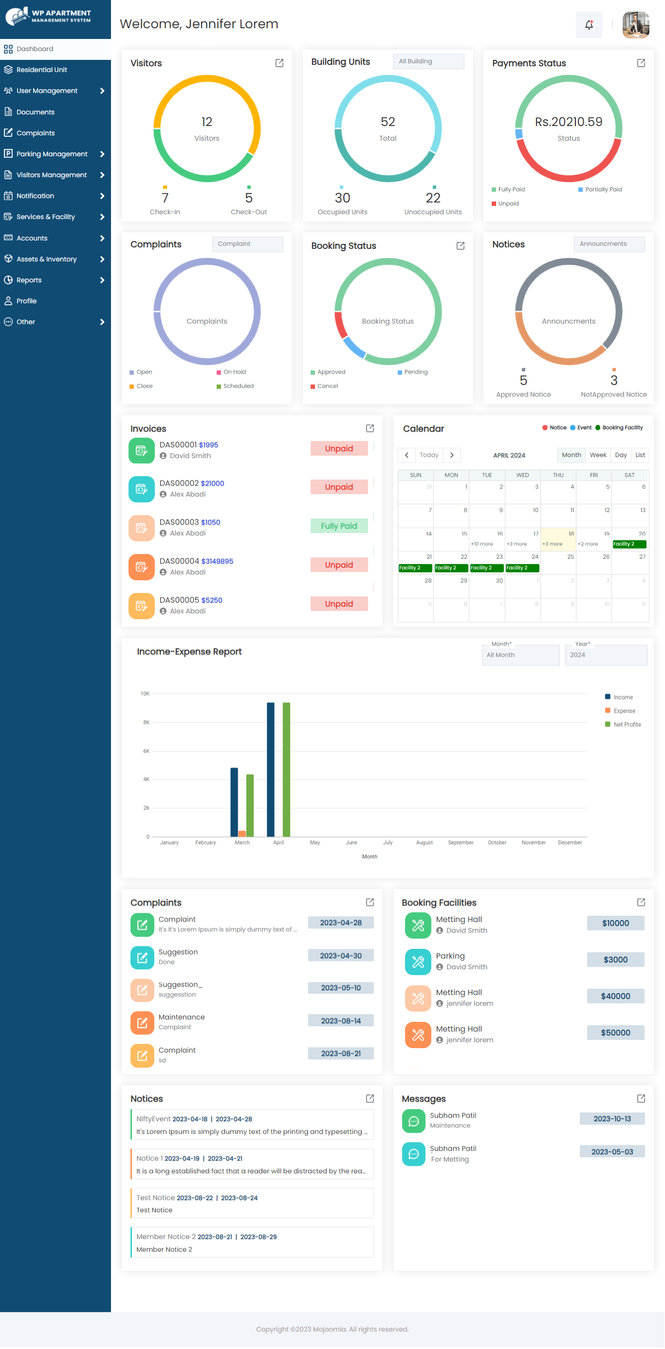Screen dimensions: 665x1349
Task: Open Invoices list external link icon
Action: 369,428
